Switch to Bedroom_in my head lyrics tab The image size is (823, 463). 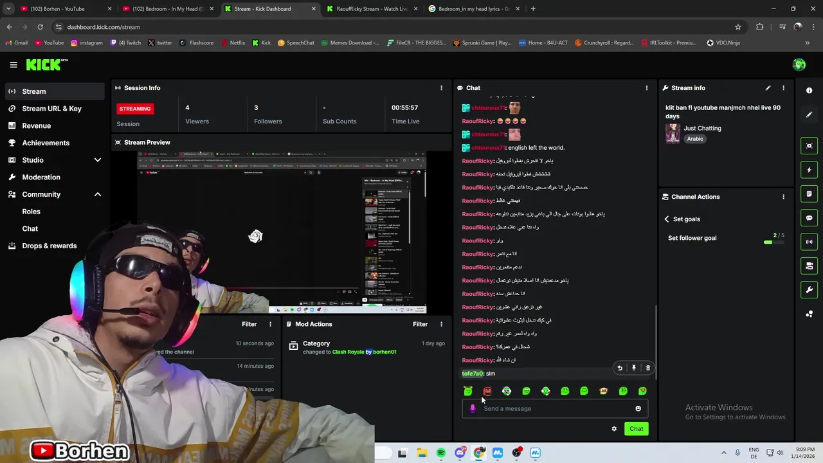coord(474,9)
